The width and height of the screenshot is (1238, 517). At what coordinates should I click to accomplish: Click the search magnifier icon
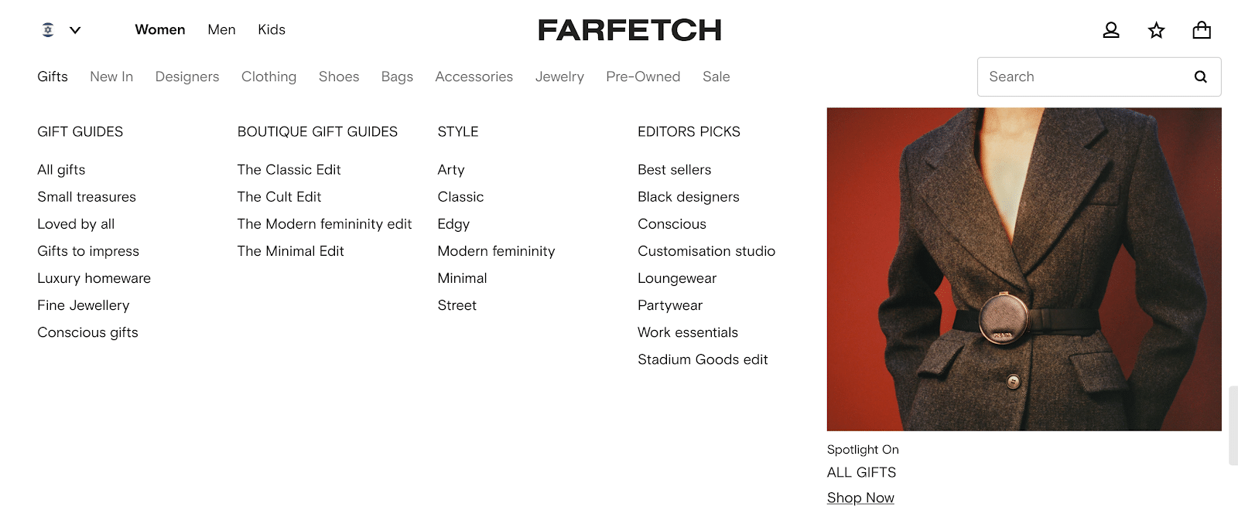1200,77
